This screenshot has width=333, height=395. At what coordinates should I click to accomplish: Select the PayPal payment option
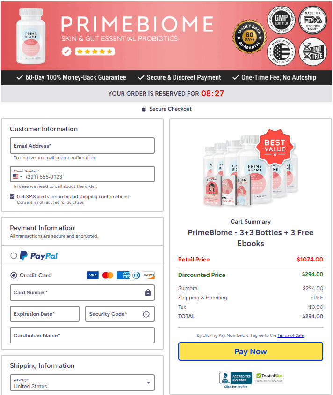(x=14, y=256)
